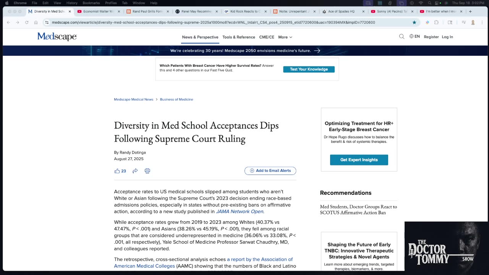Viewport: 489px width, 275px height.
Task: Open site information icon in address bar
Action: 47,23
